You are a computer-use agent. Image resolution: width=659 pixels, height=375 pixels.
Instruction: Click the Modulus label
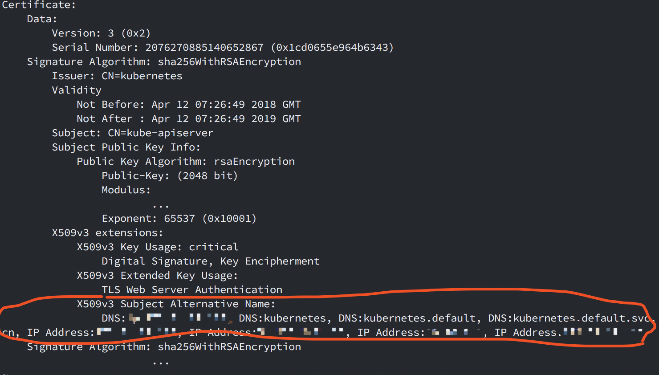126,190
